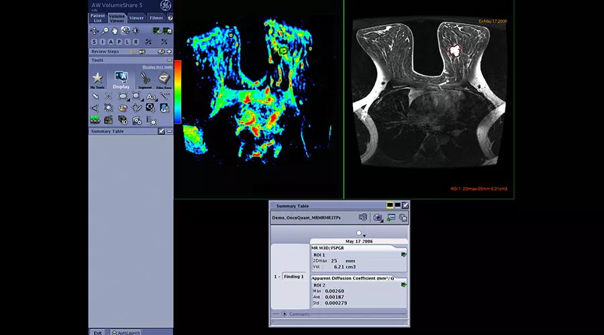
Task: Select the four-arrow pan tool icon
Action: 94,30
